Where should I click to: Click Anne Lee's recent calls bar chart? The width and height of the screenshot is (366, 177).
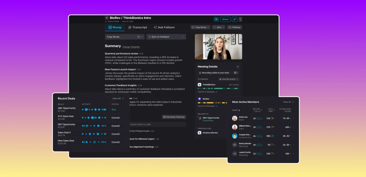pos(259,118)
